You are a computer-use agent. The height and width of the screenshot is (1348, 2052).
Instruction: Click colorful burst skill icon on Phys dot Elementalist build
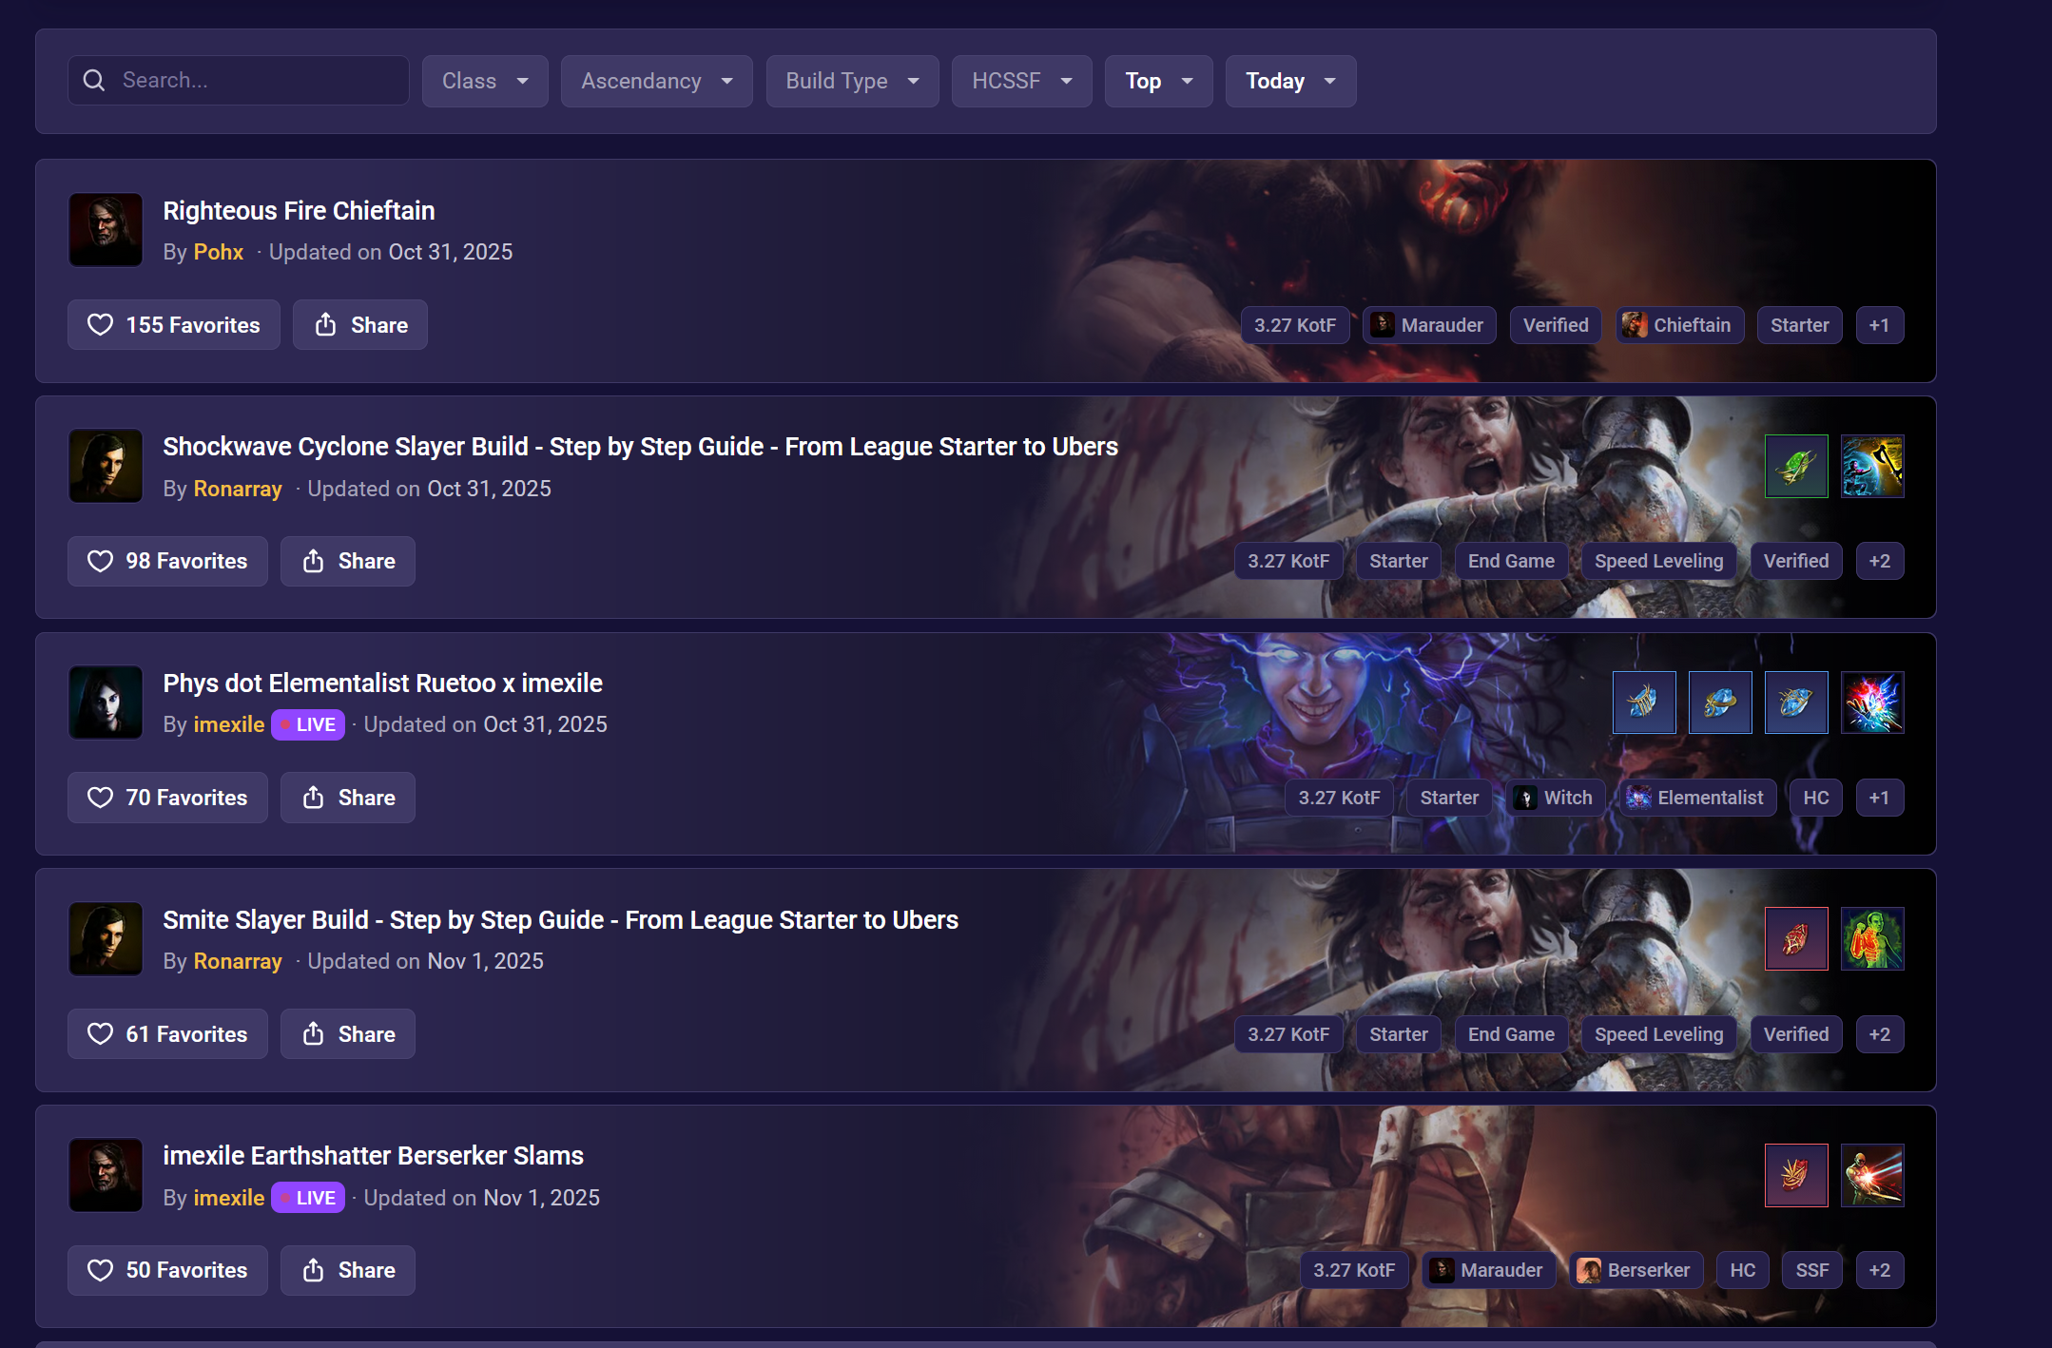click(x=1871, y=703)
